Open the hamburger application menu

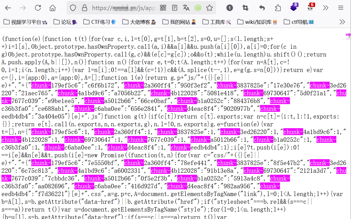coord(341,8)
